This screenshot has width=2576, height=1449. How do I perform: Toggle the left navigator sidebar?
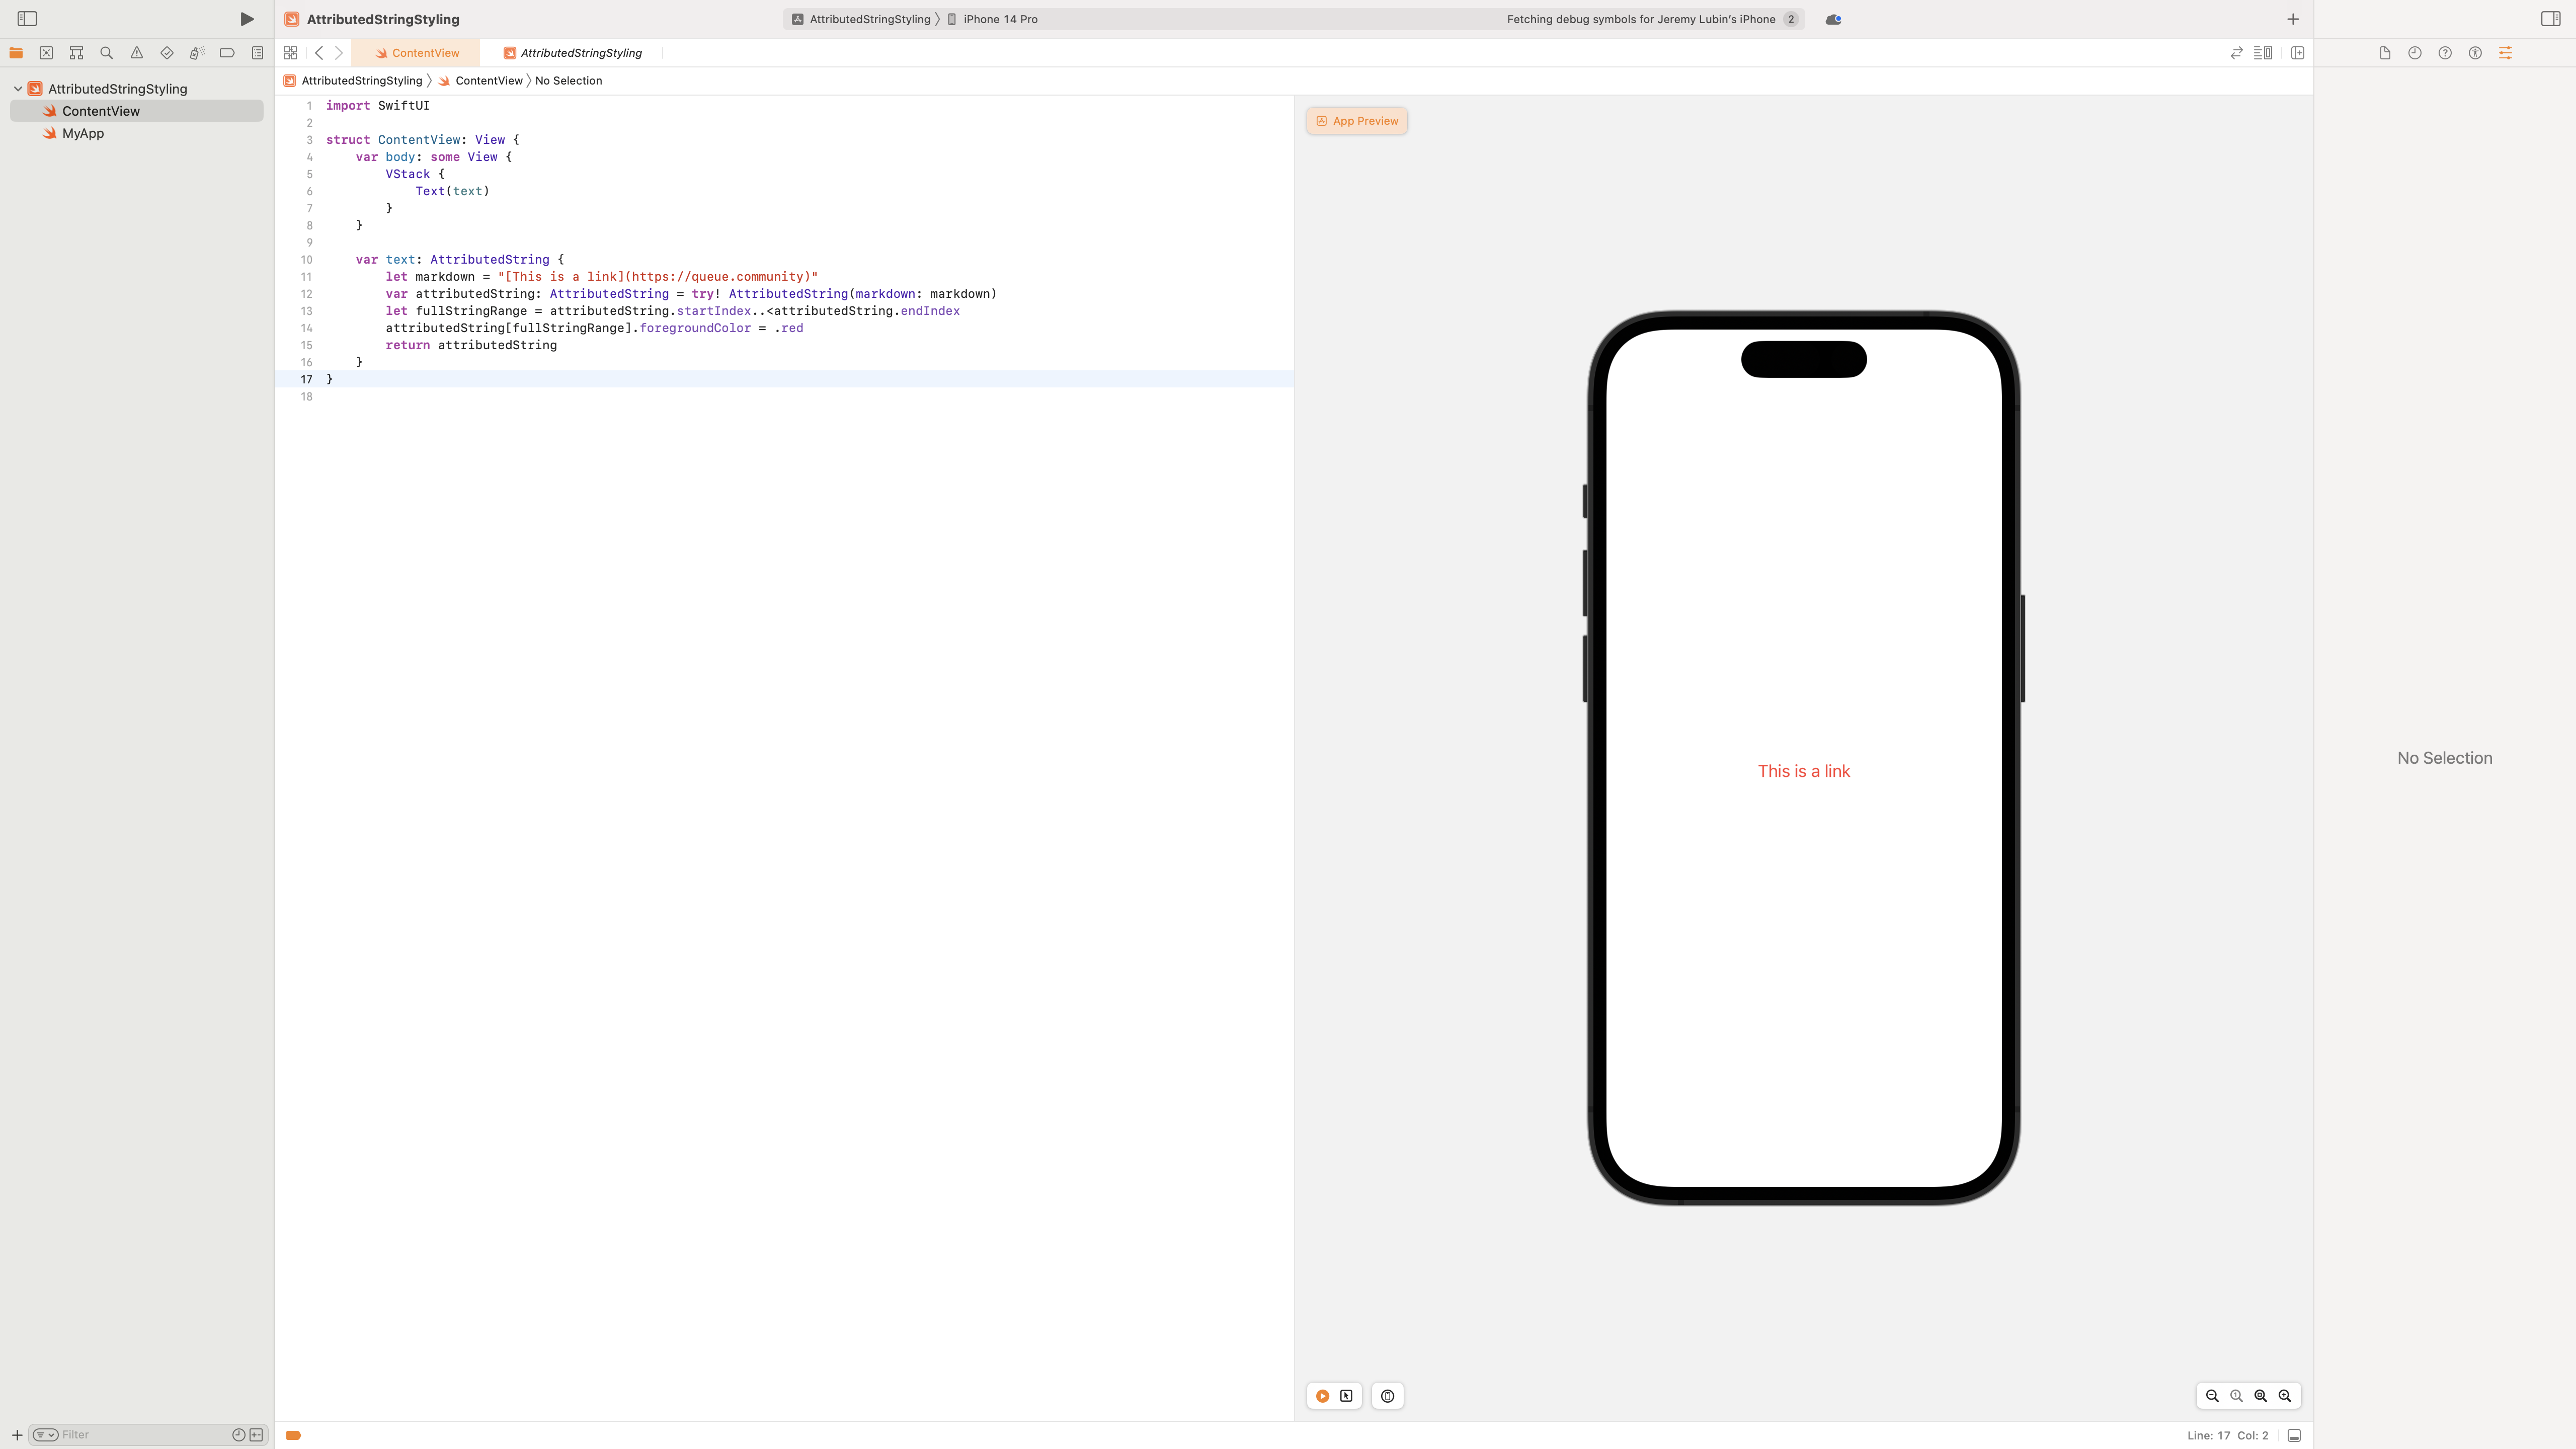[27, 19]
